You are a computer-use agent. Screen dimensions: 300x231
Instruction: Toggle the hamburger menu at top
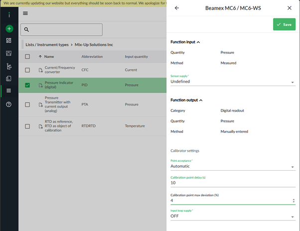tap(25, 13)
